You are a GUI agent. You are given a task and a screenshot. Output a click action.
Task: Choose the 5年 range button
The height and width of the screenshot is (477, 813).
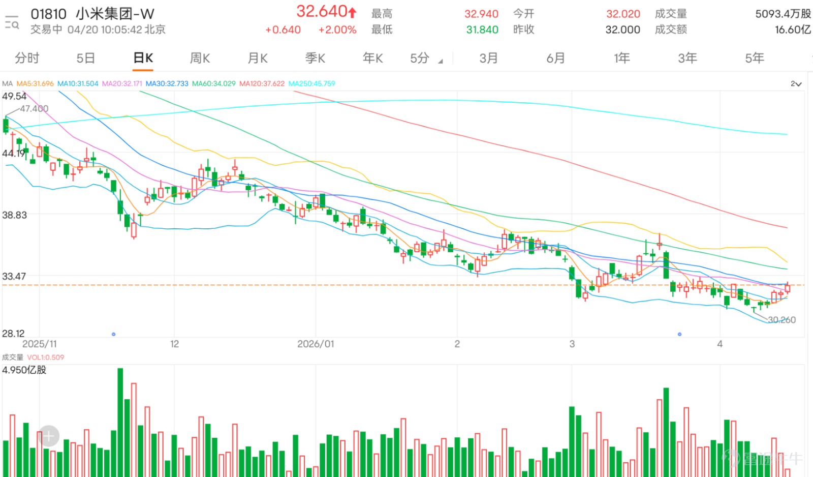755,58
